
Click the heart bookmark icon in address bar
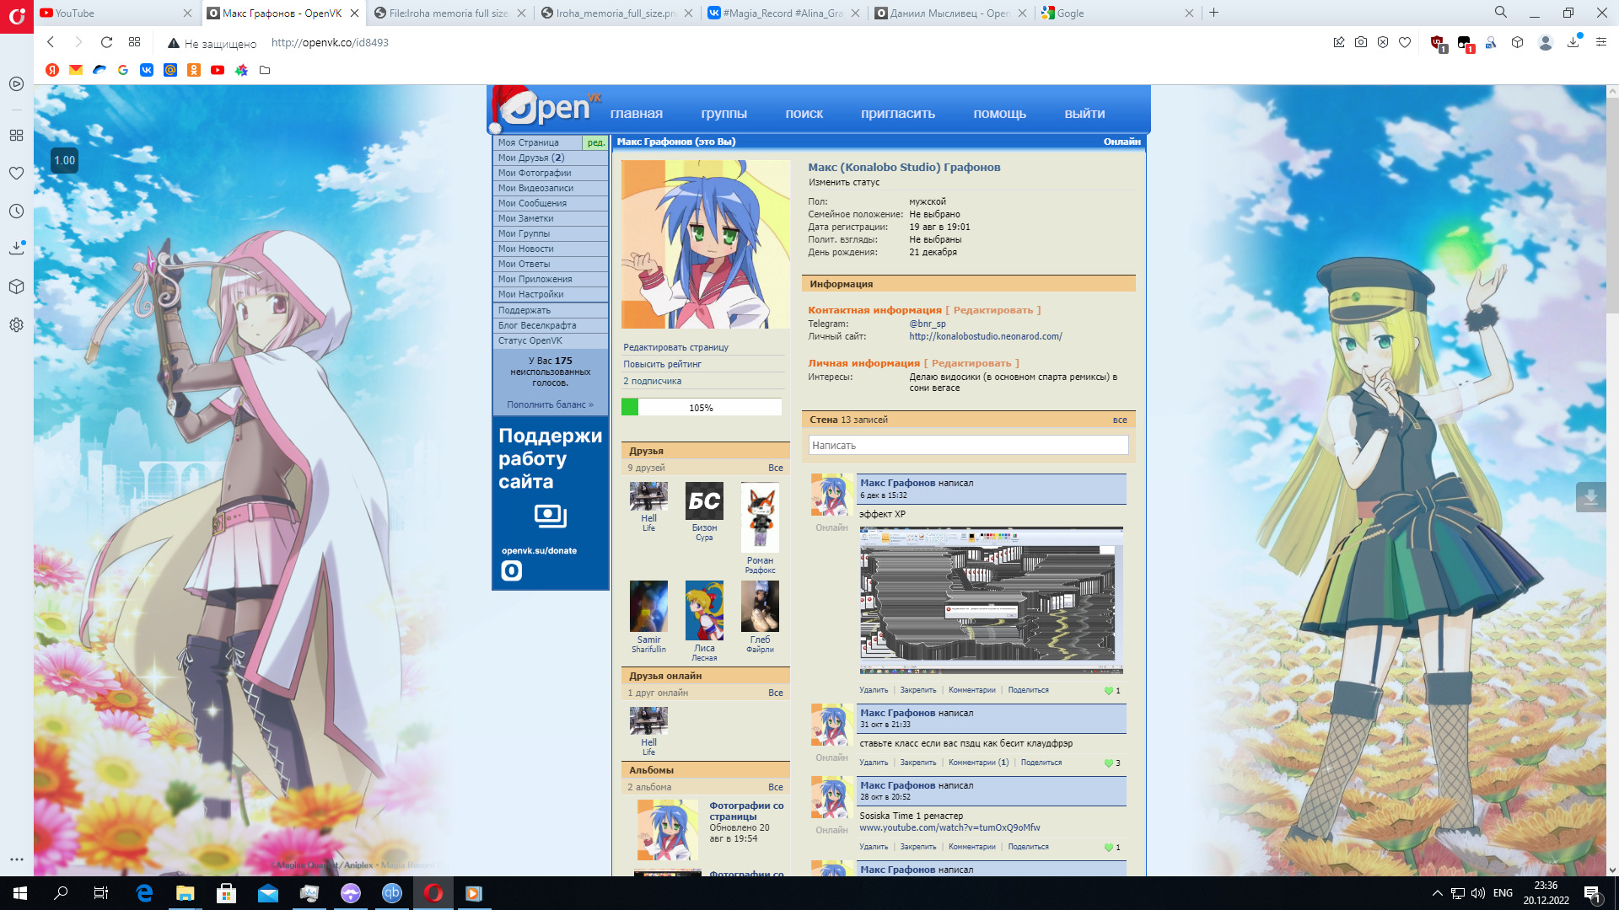[x=1405, y=42]
